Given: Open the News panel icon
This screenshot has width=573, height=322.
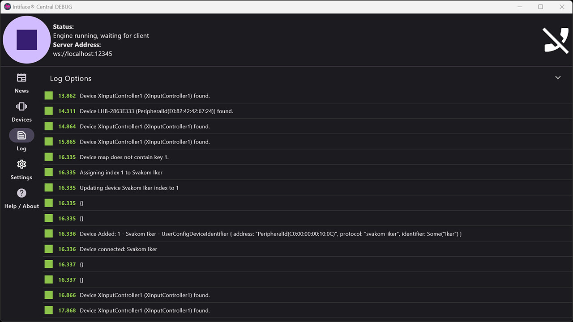Looking at the screenshot, I should 21,81.
